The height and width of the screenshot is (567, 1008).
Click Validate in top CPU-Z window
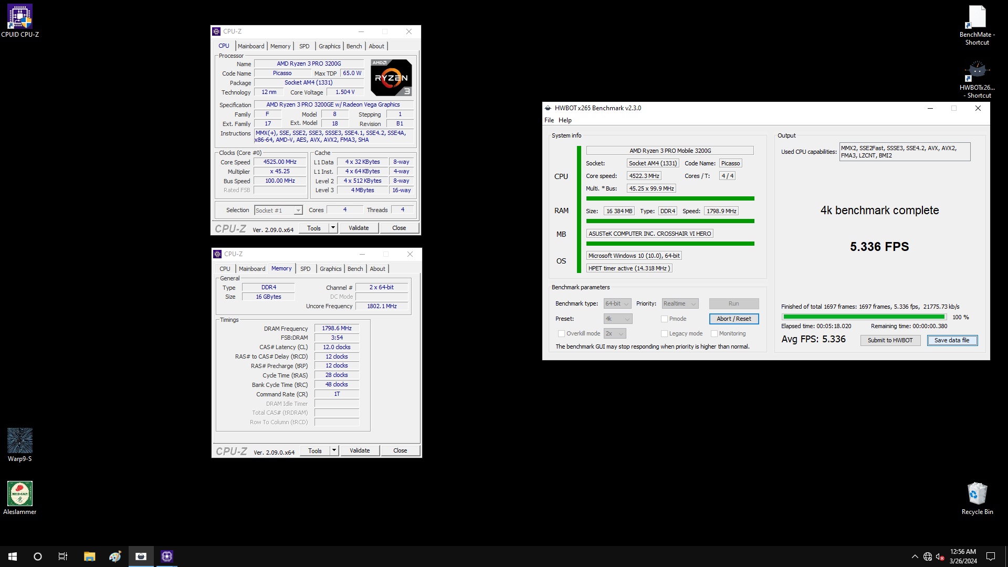(x=359, y=228)
